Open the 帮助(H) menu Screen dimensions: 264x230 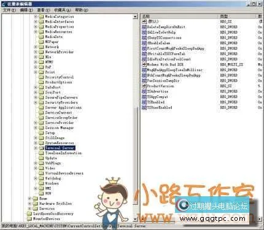point(82,10)
